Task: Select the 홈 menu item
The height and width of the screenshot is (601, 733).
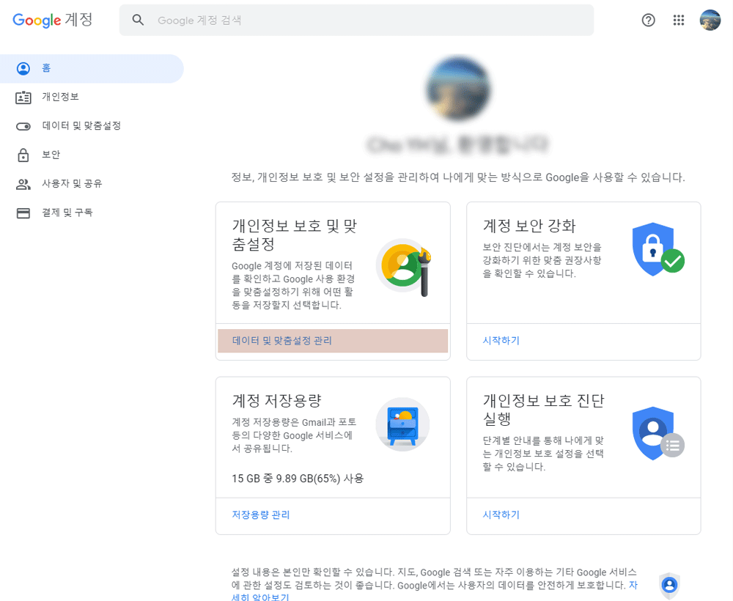Action: click(x=92, y=68)
